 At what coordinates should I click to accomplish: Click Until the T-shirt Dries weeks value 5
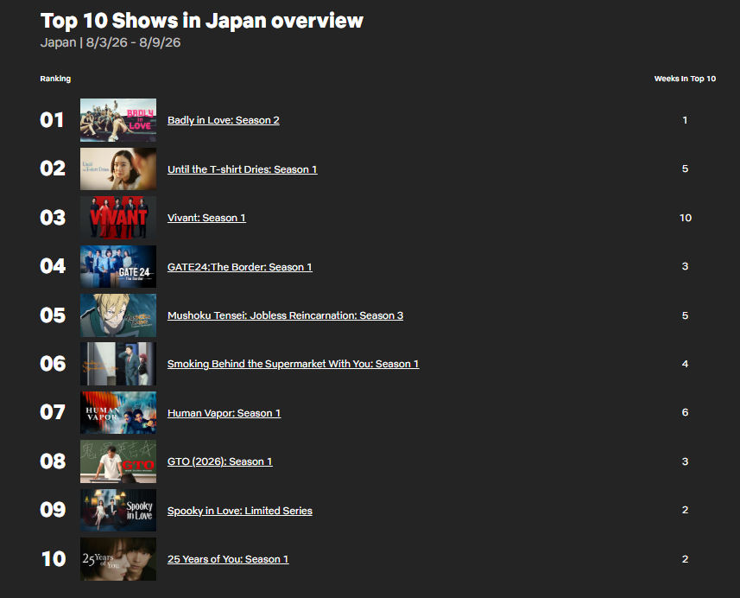685,169
